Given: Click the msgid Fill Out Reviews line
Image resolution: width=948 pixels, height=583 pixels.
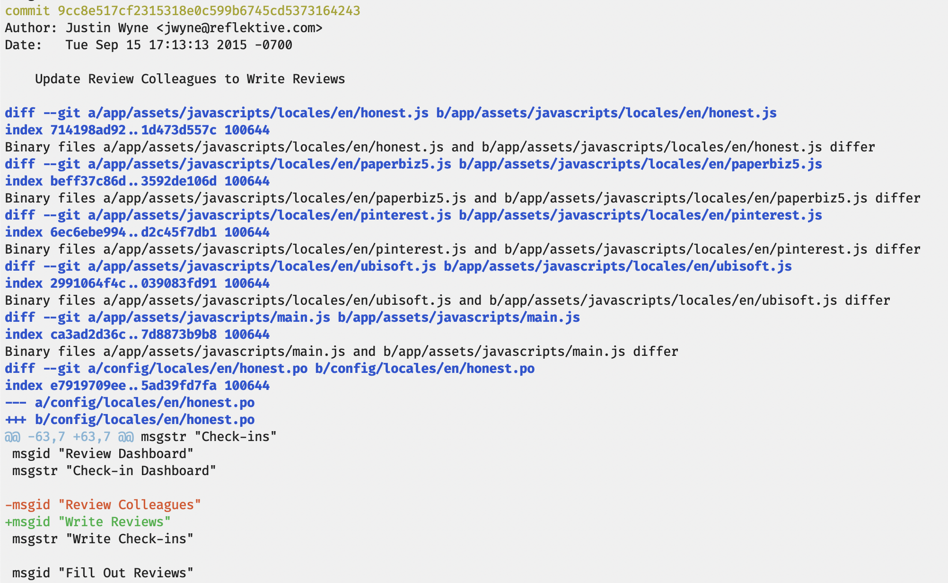Looking at the screenshot, I should pos(103,573).
